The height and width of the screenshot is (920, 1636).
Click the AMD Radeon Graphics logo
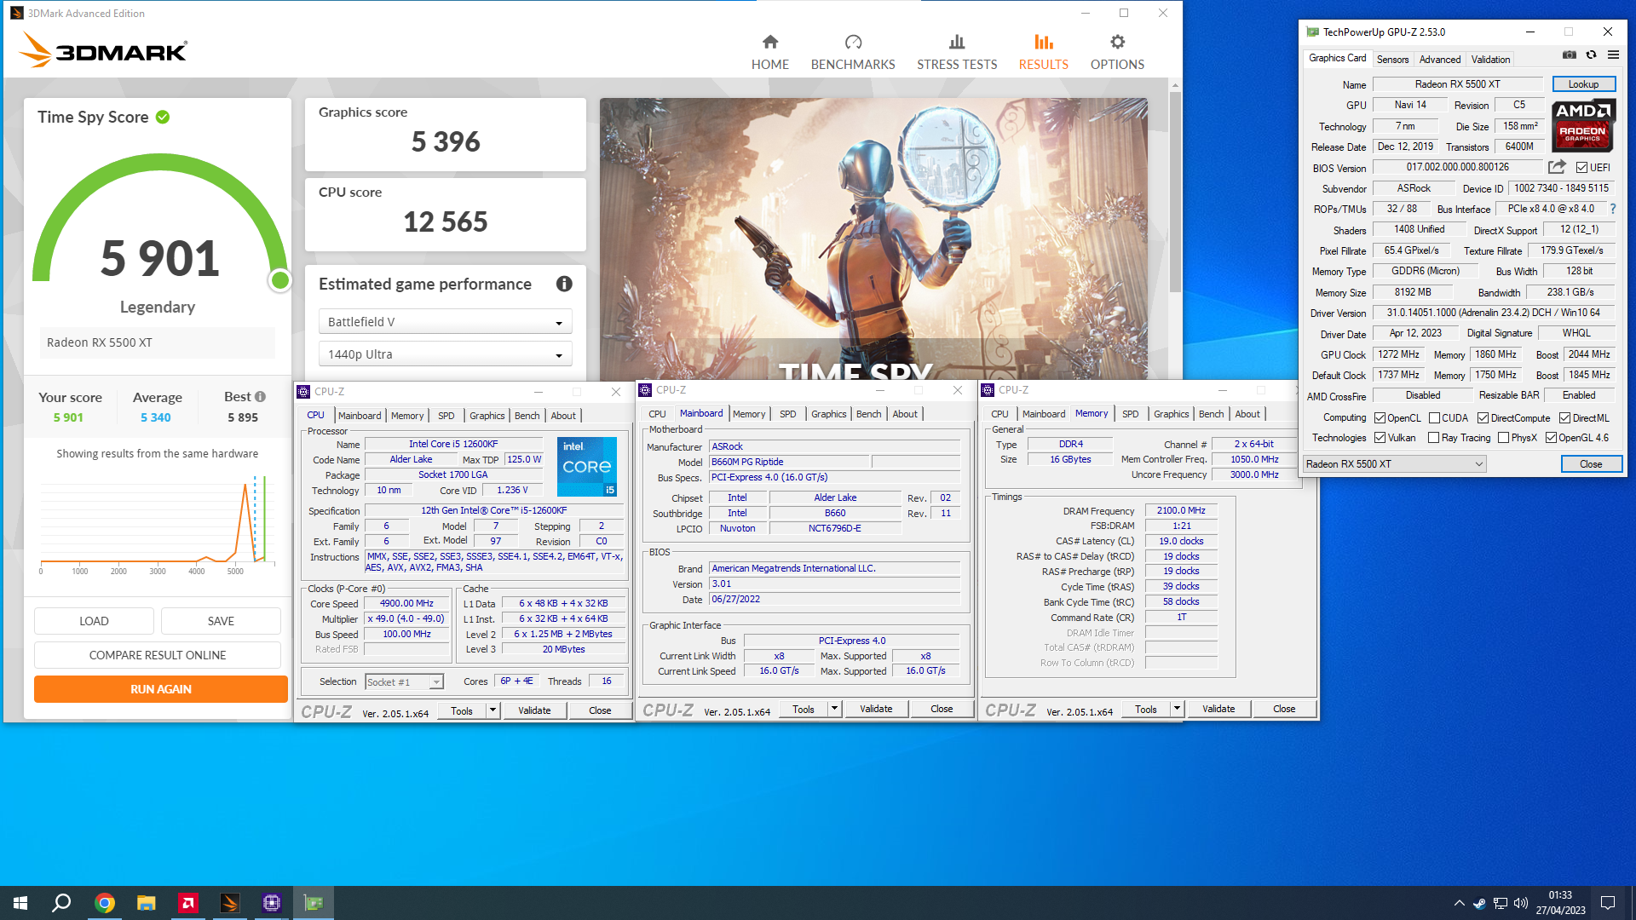[1584, 125]
